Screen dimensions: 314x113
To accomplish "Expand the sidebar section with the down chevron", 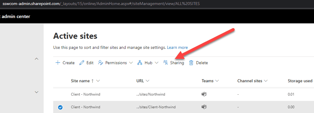I will tap(36, 92).
